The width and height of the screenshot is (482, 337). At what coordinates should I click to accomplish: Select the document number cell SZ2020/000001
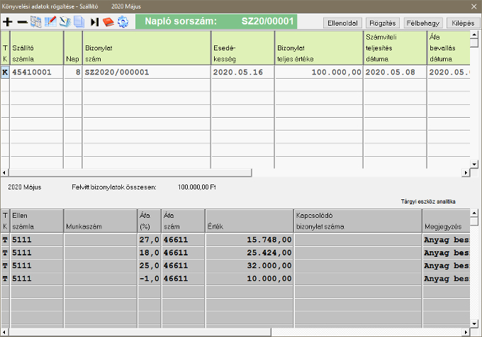(x=146, y=72)
